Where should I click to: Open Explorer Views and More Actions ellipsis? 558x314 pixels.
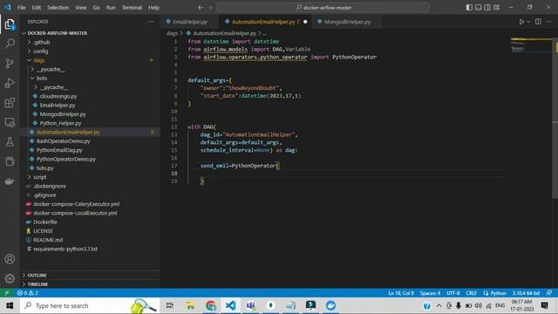tap(151, 22)
